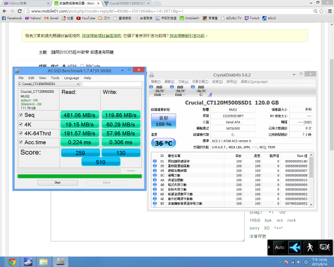Click down arrow on SMART list scrollbar
This screenshot has height=267, width=334.
tap(311, 204)
